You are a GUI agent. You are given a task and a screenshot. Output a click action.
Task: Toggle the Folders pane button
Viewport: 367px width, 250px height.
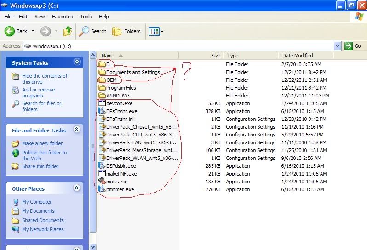click(x=126, y=31)
